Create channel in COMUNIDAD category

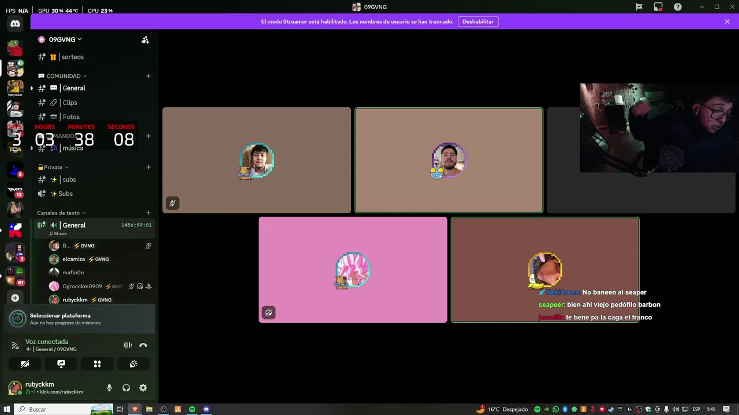(148, 76)
